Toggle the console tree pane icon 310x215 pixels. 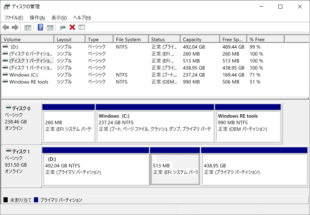28,27
